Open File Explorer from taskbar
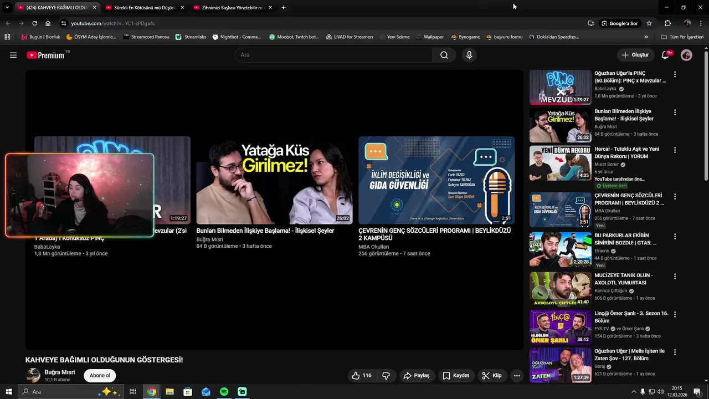This screenshot has width=709, height=399. click(x=169, y=392)
